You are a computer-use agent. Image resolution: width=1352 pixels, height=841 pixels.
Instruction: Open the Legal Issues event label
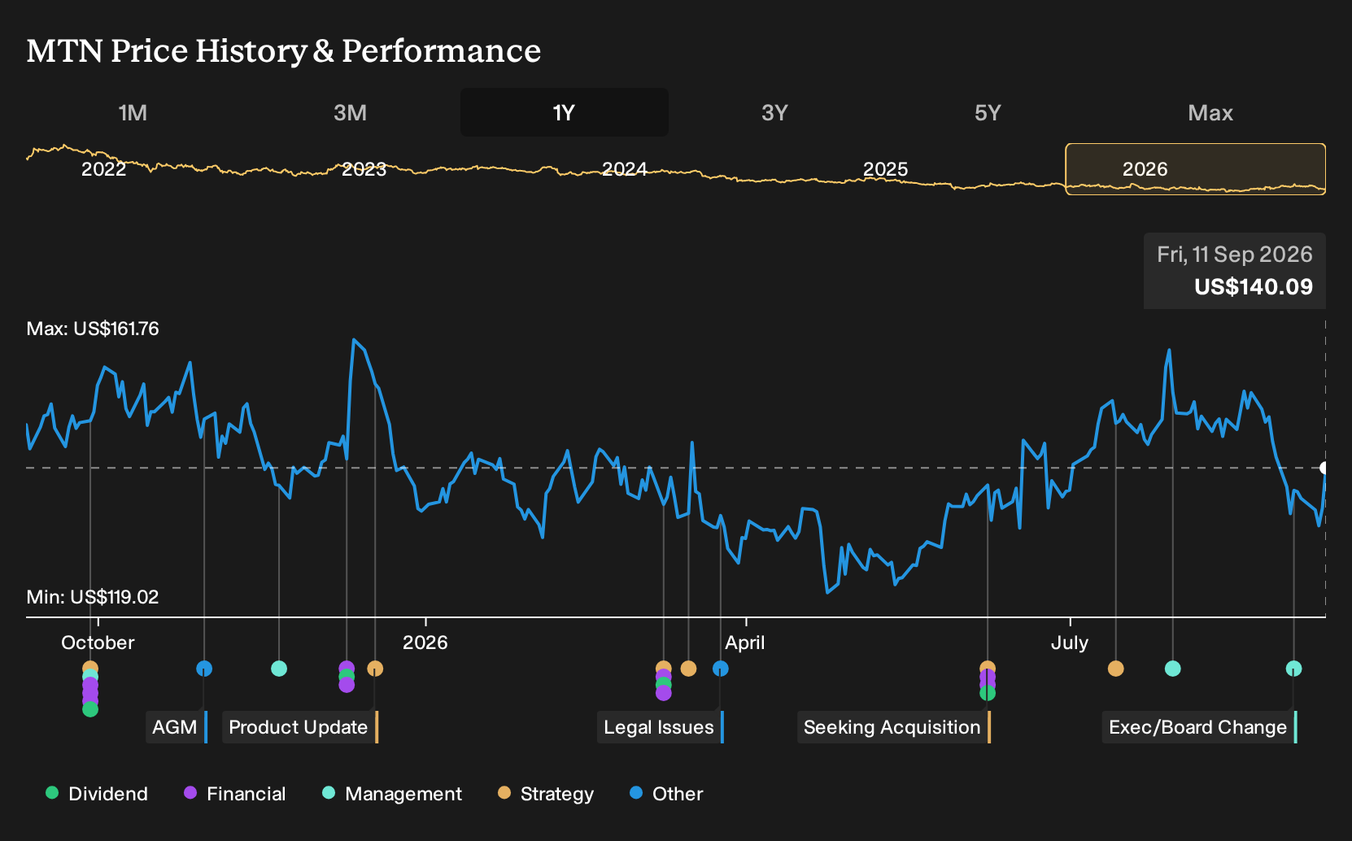coord(661,727)
